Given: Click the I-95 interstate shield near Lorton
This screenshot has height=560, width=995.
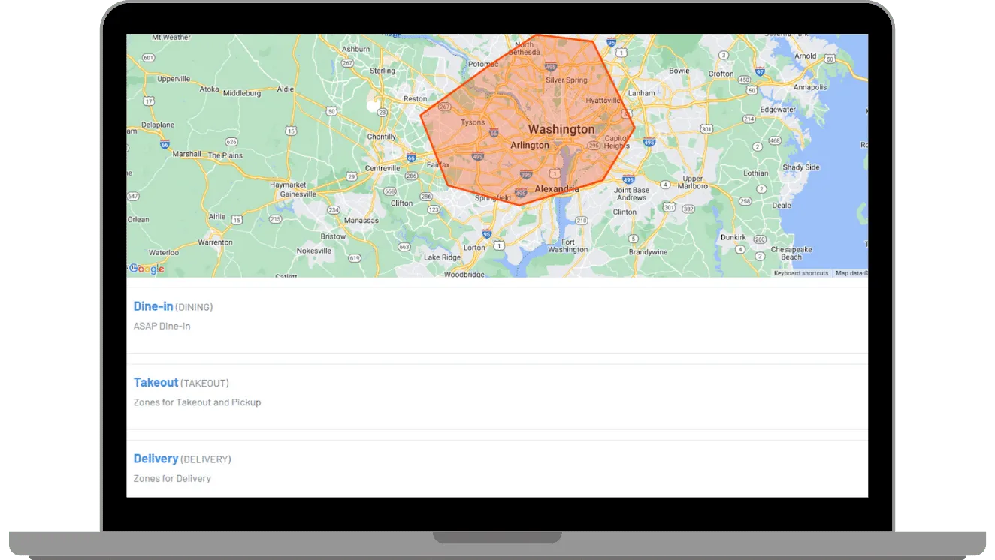Looking at the screenshot, I should (485, 233).
